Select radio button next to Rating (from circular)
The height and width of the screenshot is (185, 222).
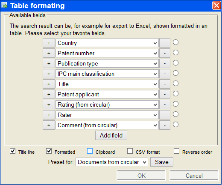click(175, 104)
